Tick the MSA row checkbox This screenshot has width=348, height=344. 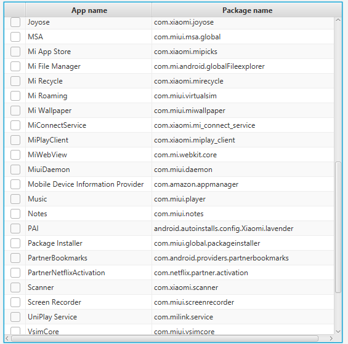pyautogui.click(x=15, y=37)
